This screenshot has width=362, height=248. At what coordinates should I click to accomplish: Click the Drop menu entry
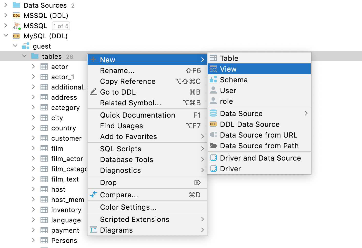(108, 183)
